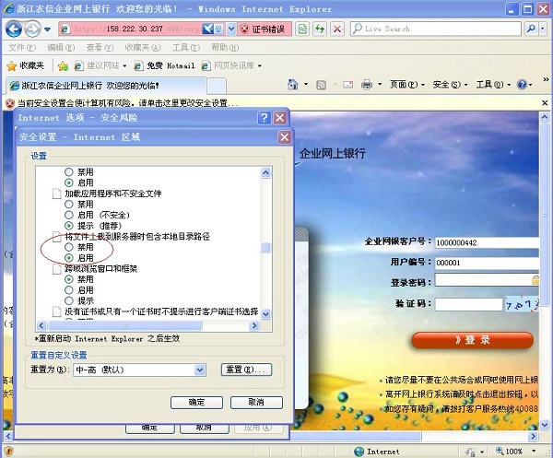Click the 重置(E)... button

point(246,370)
